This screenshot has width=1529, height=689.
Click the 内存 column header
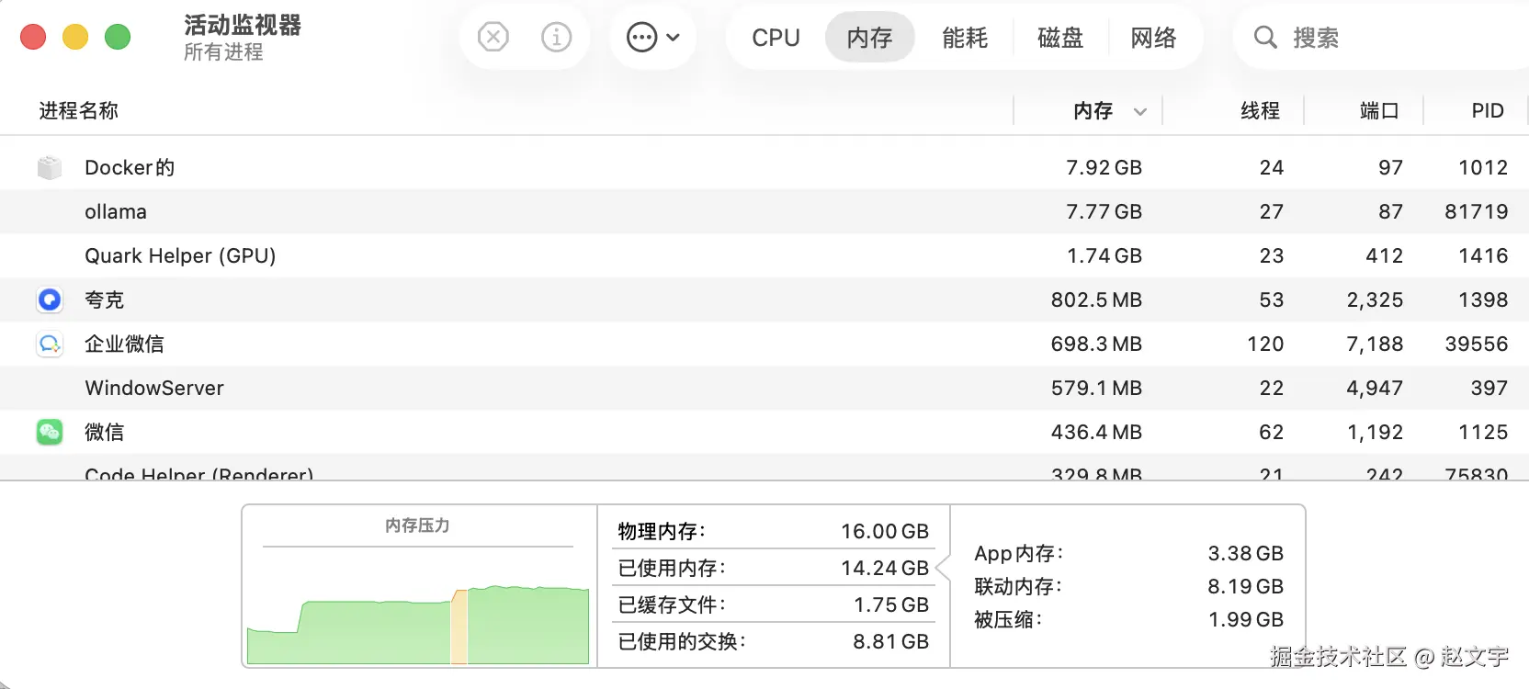point(1093,111)
